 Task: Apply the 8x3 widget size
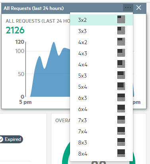(101, 143)
